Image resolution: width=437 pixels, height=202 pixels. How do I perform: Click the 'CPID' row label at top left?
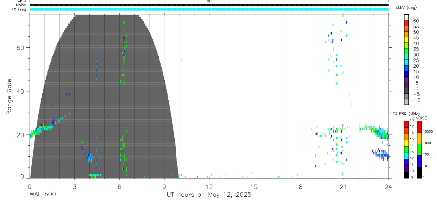[x=21, y=1]
